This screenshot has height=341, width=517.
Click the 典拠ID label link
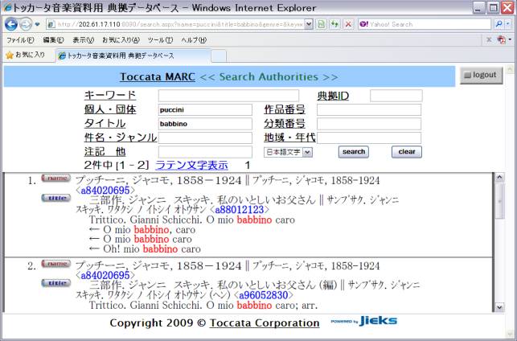pos(333,96)
